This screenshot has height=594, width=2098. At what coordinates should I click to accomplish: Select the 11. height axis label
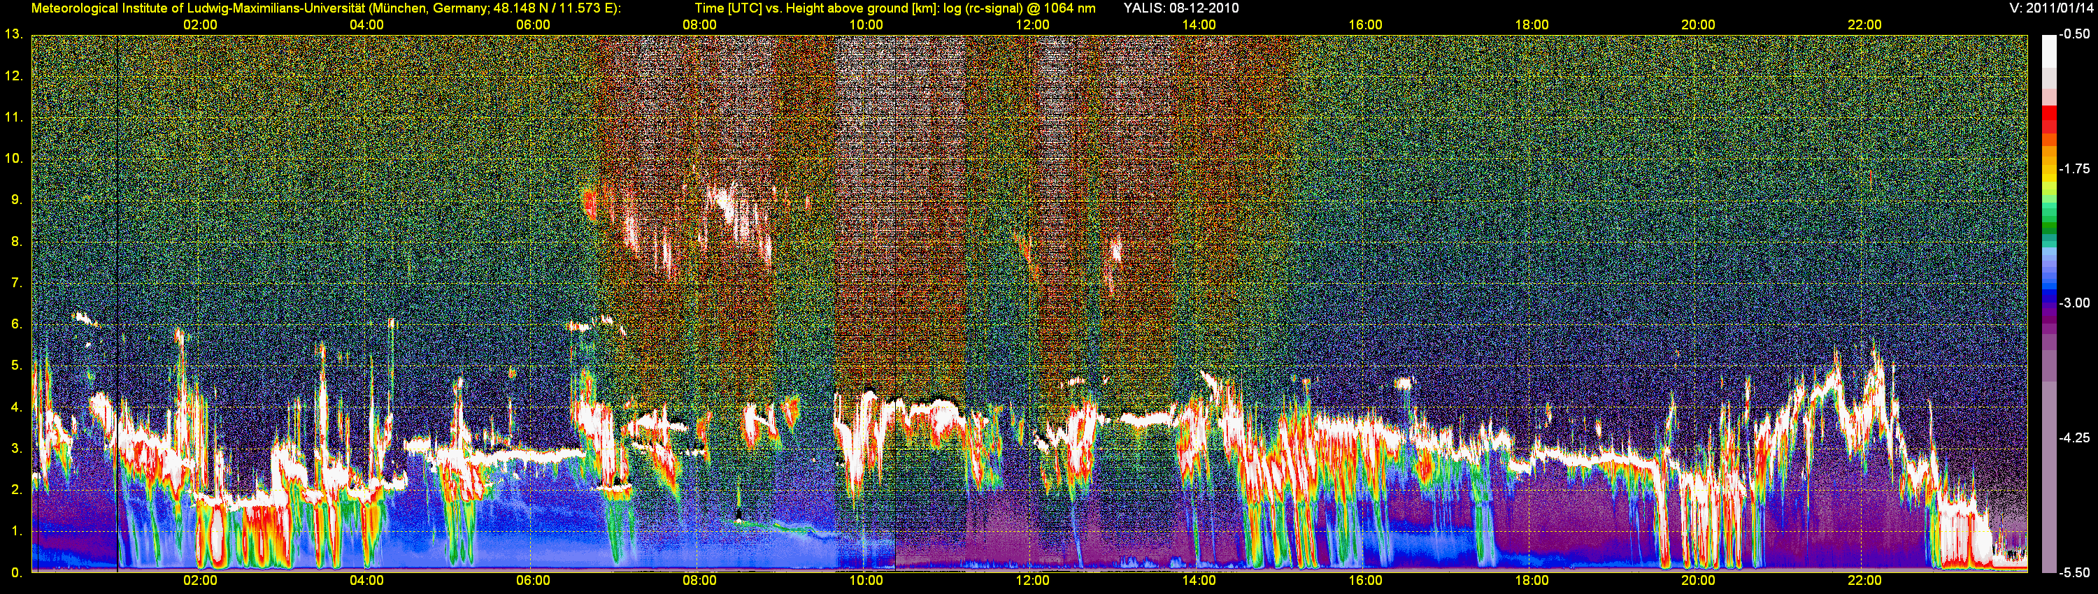coord(13,117)
